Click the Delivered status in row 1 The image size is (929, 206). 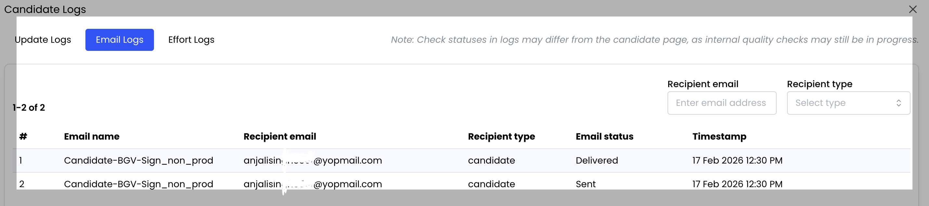tap(596, 160)
